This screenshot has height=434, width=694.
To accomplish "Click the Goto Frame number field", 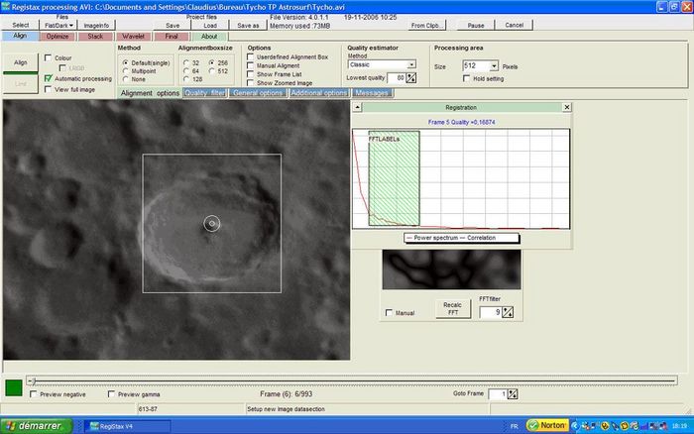I will 498,393.
